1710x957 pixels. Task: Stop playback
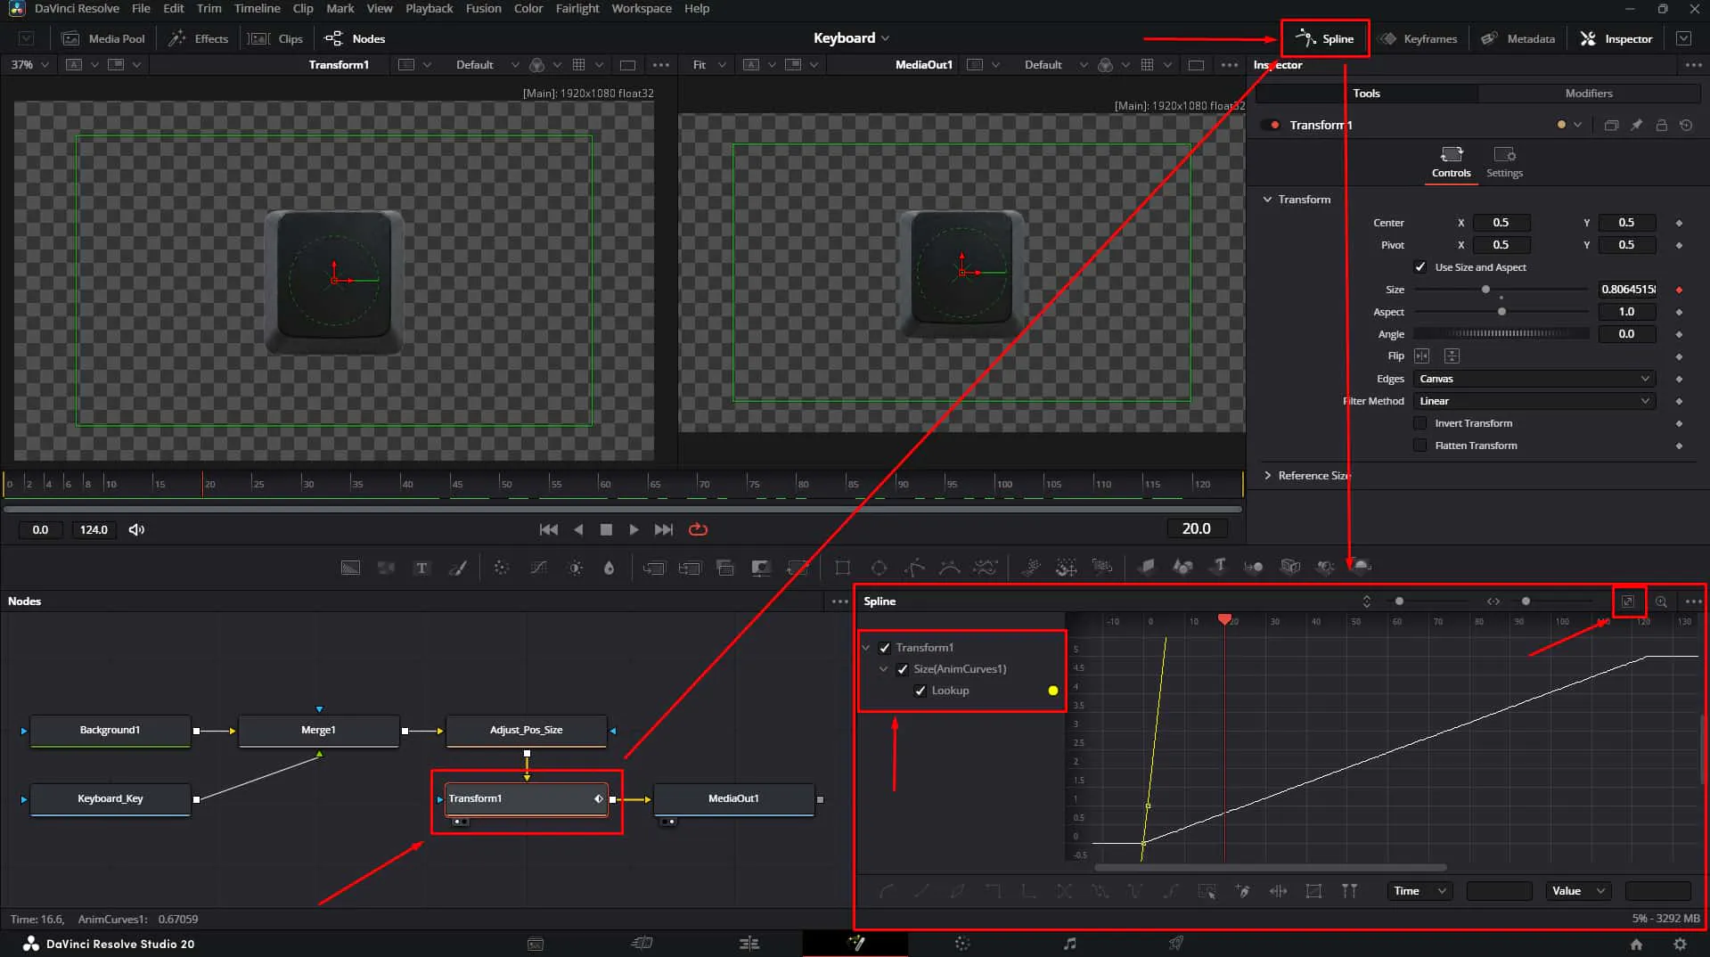[x=606, y=529]
